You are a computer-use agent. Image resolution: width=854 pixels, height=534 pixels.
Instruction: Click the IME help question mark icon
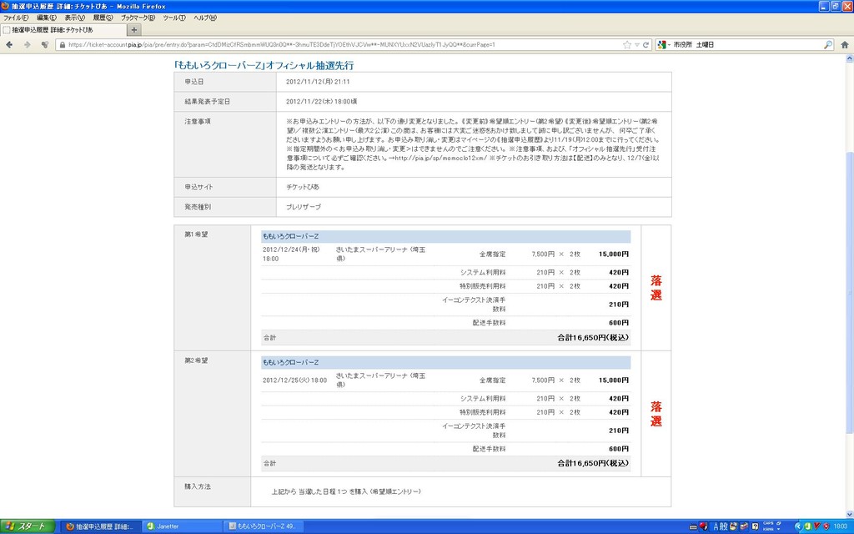click(755, 526)
